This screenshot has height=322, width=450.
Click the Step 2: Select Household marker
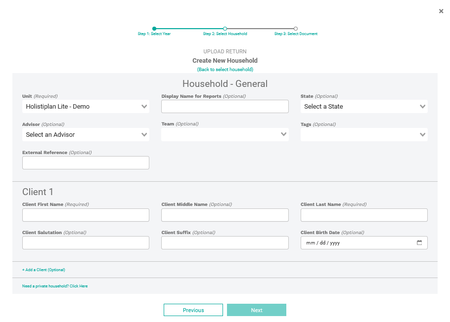225,29
